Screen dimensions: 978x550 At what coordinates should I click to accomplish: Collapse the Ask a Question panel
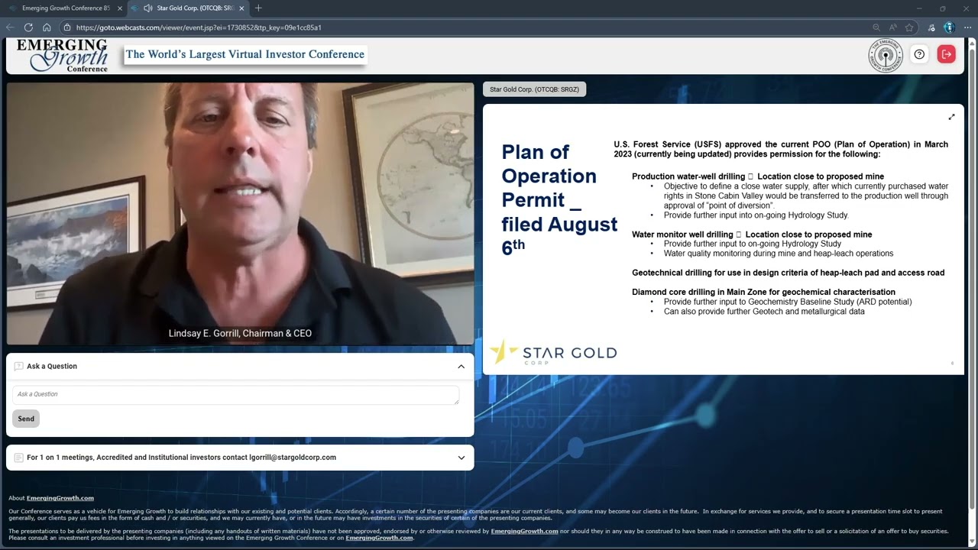pos(461,367)
